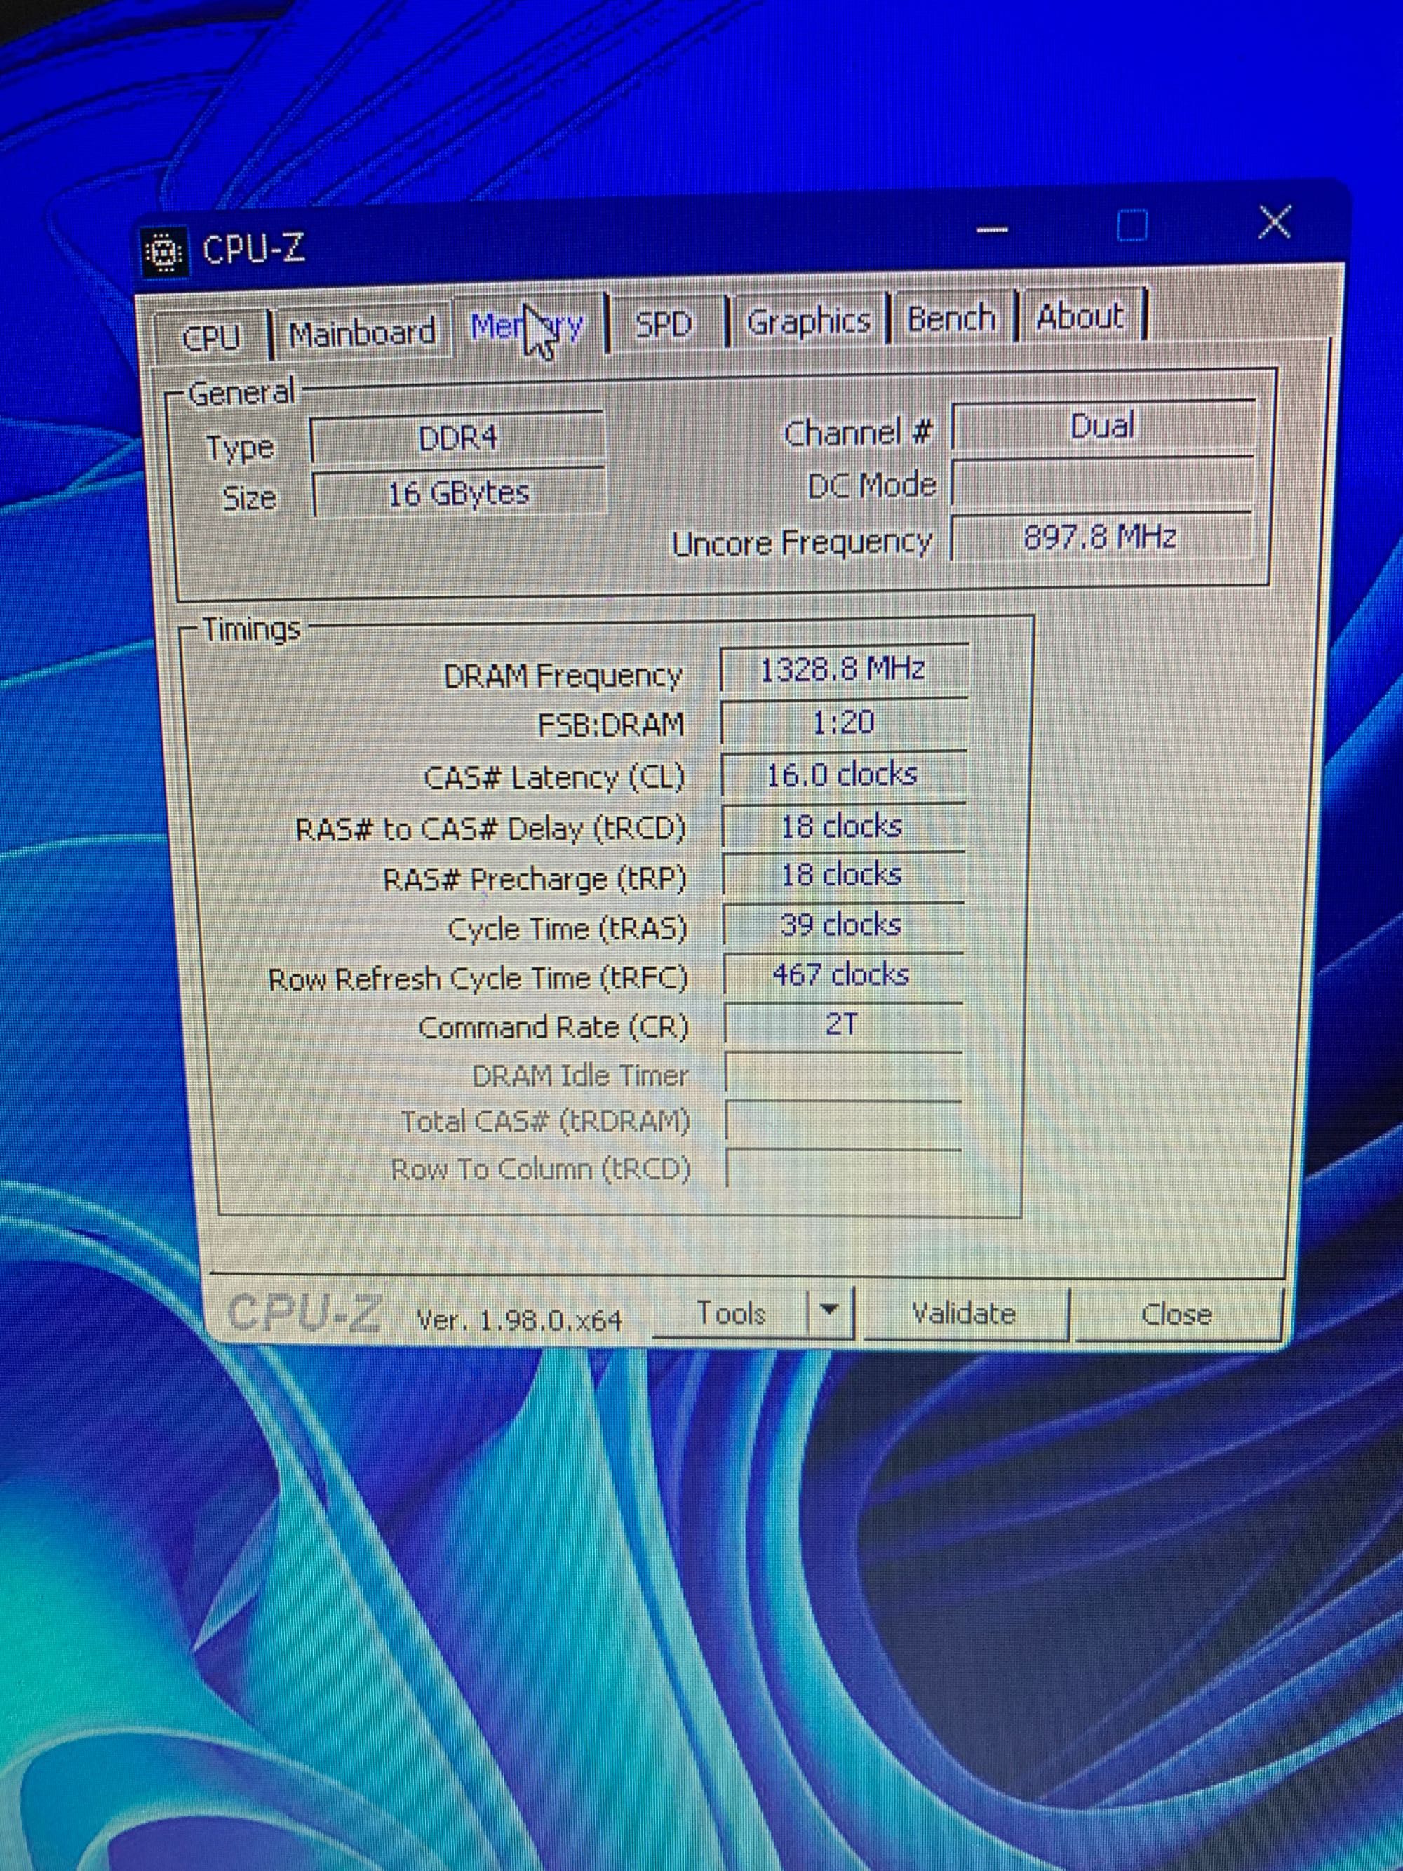Click the Close button at bottom
1403x1871 pixels.
1176,1315
